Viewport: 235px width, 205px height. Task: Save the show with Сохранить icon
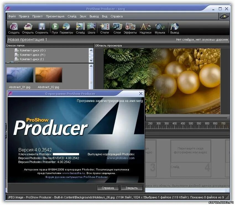tap(42, 28)
